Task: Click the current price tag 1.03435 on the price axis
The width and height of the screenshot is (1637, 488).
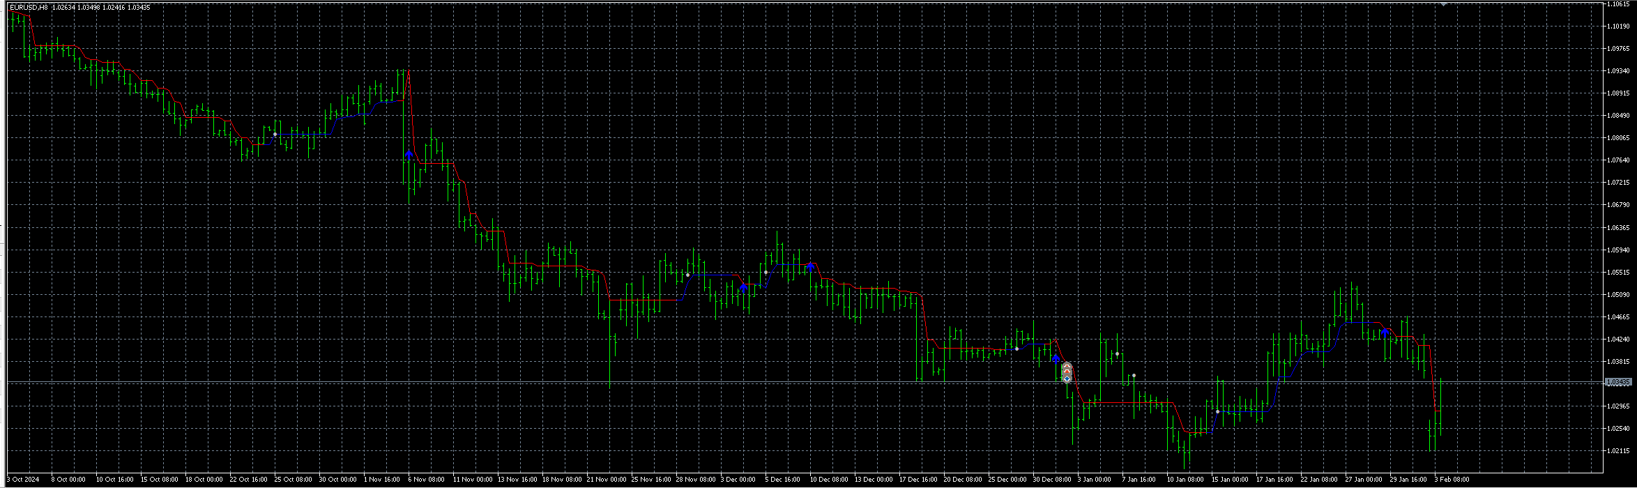Action: pyautogui.click(x=1619, y=382)
